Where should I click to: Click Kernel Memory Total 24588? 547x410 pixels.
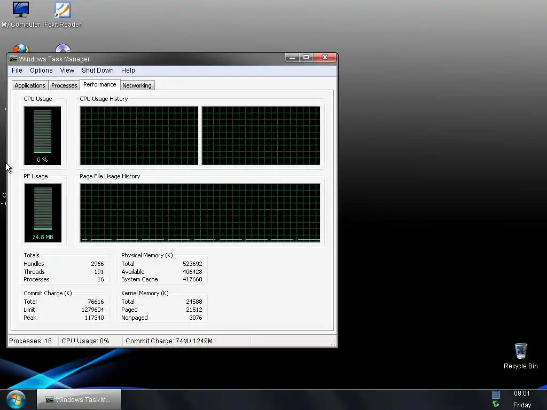(194, 302)
